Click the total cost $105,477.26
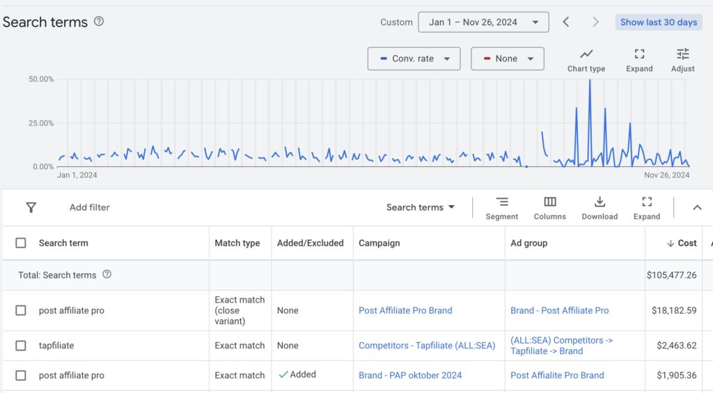Screen dimensions: 713x393 pyautogui.click(x=672, y=275)
